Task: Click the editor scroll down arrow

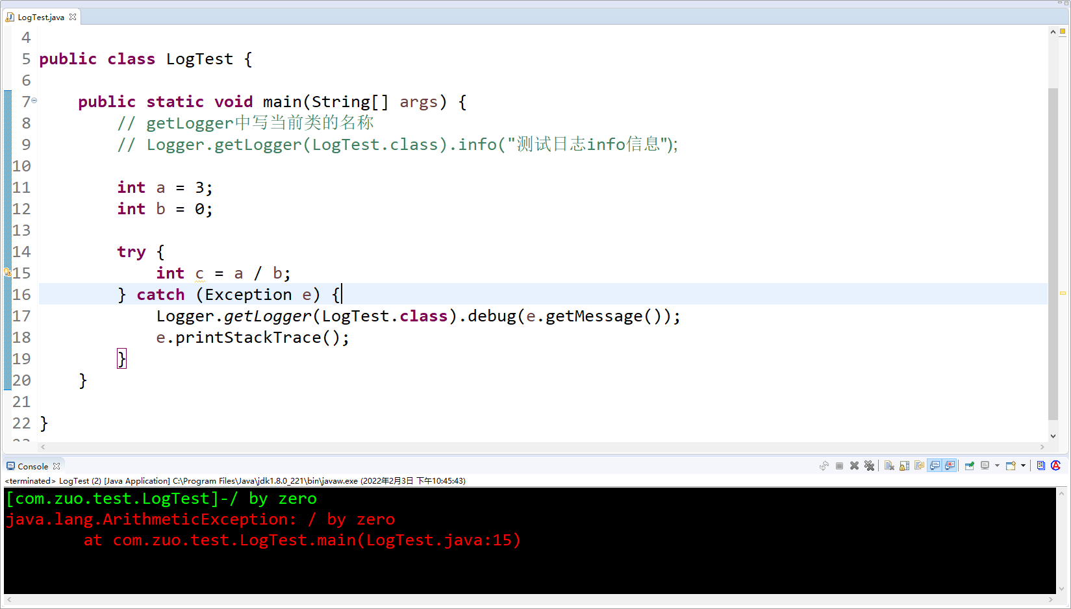Action: [x=1053, y=436]
